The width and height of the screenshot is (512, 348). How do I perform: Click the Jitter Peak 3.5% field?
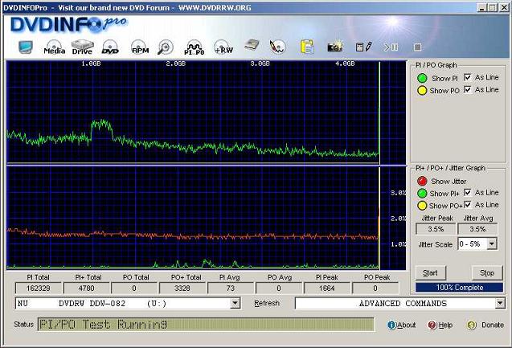pyautogui.click(x=436, y=229)
